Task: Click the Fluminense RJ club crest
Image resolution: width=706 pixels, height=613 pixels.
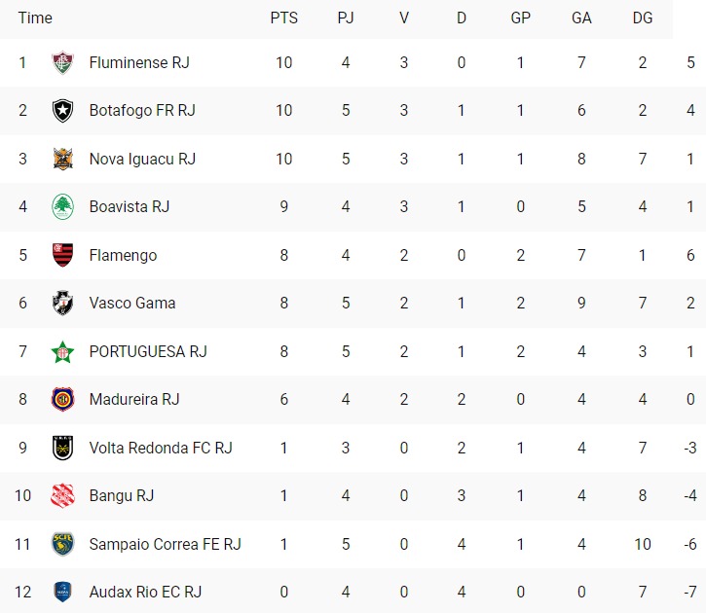Action: click(x=62, y=62)
